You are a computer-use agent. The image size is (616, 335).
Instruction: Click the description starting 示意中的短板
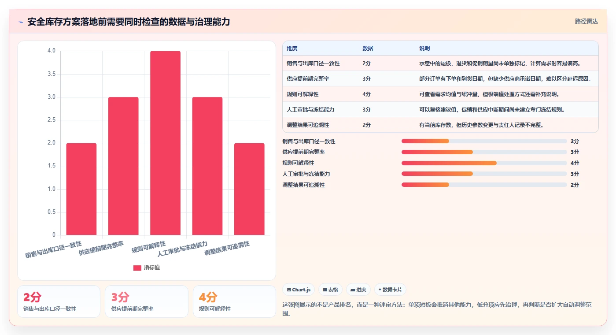pyautogui.click(x=500, y=63)
